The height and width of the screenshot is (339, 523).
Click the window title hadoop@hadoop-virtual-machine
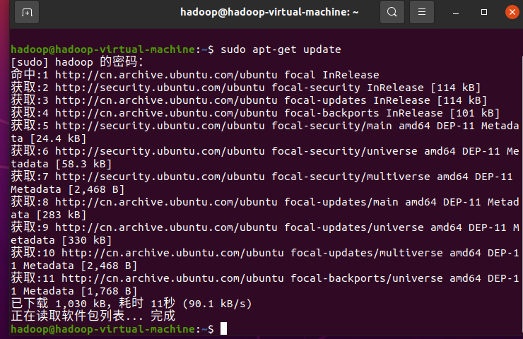coord(269,12)
